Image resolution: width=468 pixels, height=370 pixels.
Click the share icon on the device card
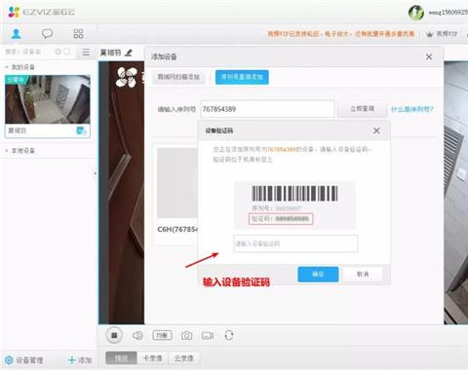coord(81,130)
